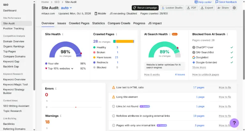Open the Progress tab
The image size is (245, 131).
click(x=139, y=23)
